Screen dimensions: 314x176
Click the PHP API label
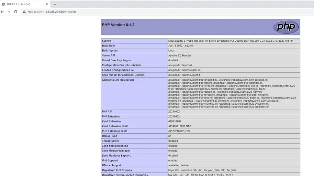click(107, 111)
